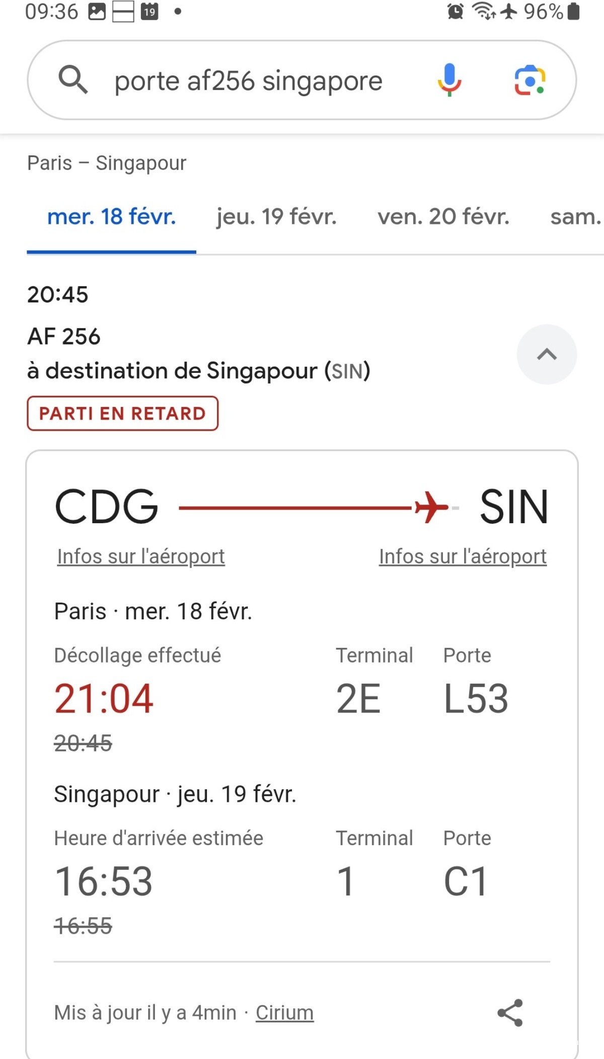This screenshot has height=1059, width=604.
Task: Tap the alarm icon in status bar
Action: (x=456, y=11)
